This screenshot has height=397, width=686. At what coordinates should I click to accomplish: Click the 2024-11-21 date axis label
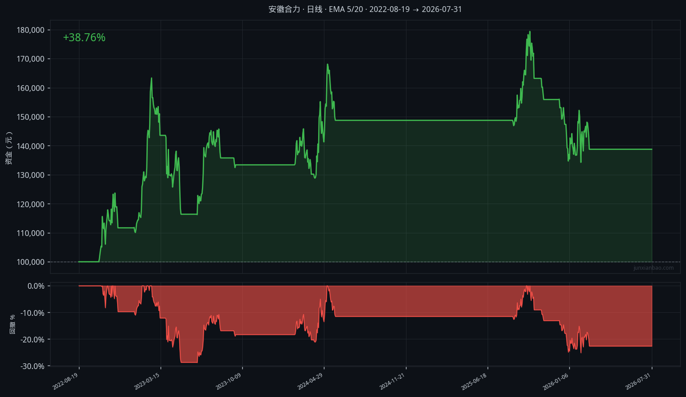(x=392, y=381)
